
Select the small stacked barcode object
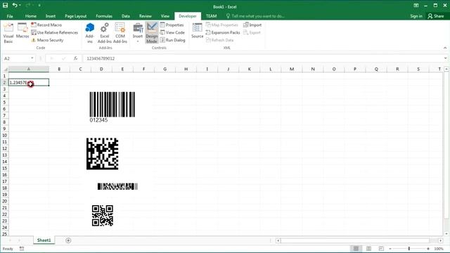coord(117,186)
